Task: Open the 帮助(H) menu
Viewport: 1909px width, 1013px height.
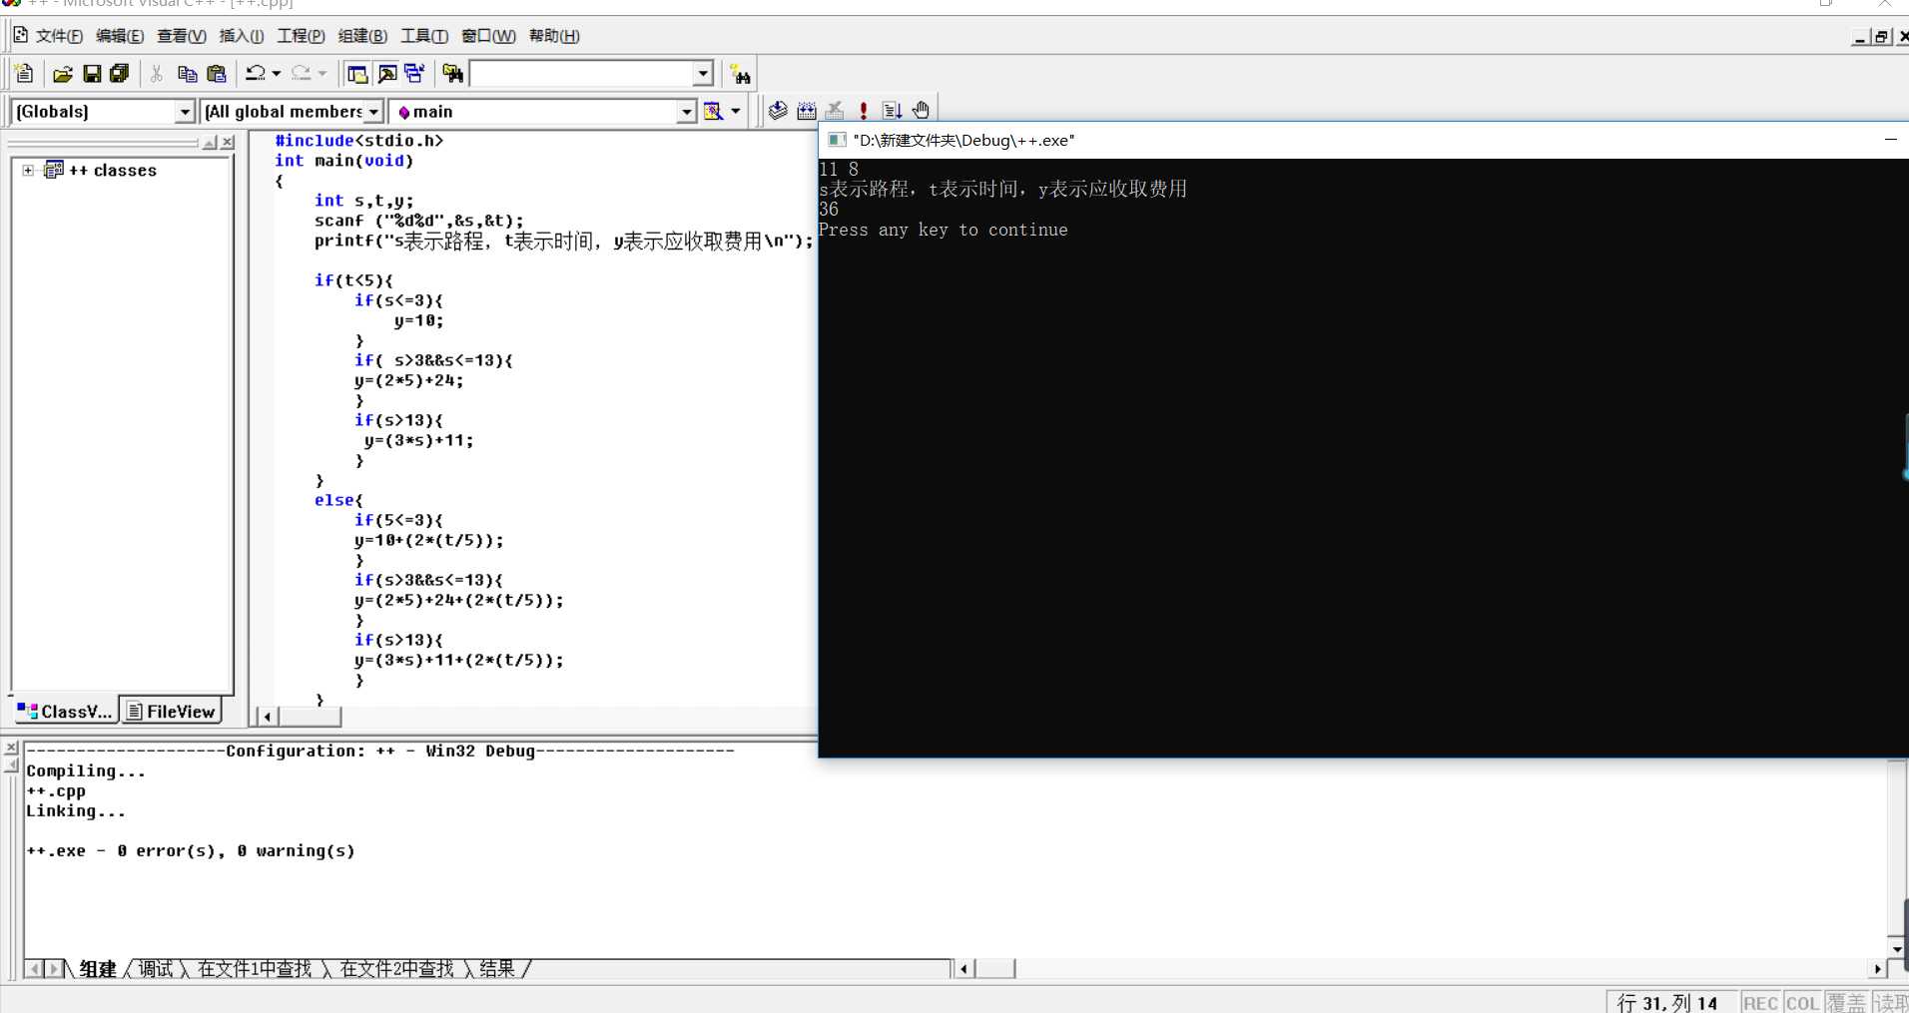Action: (554, 36)
